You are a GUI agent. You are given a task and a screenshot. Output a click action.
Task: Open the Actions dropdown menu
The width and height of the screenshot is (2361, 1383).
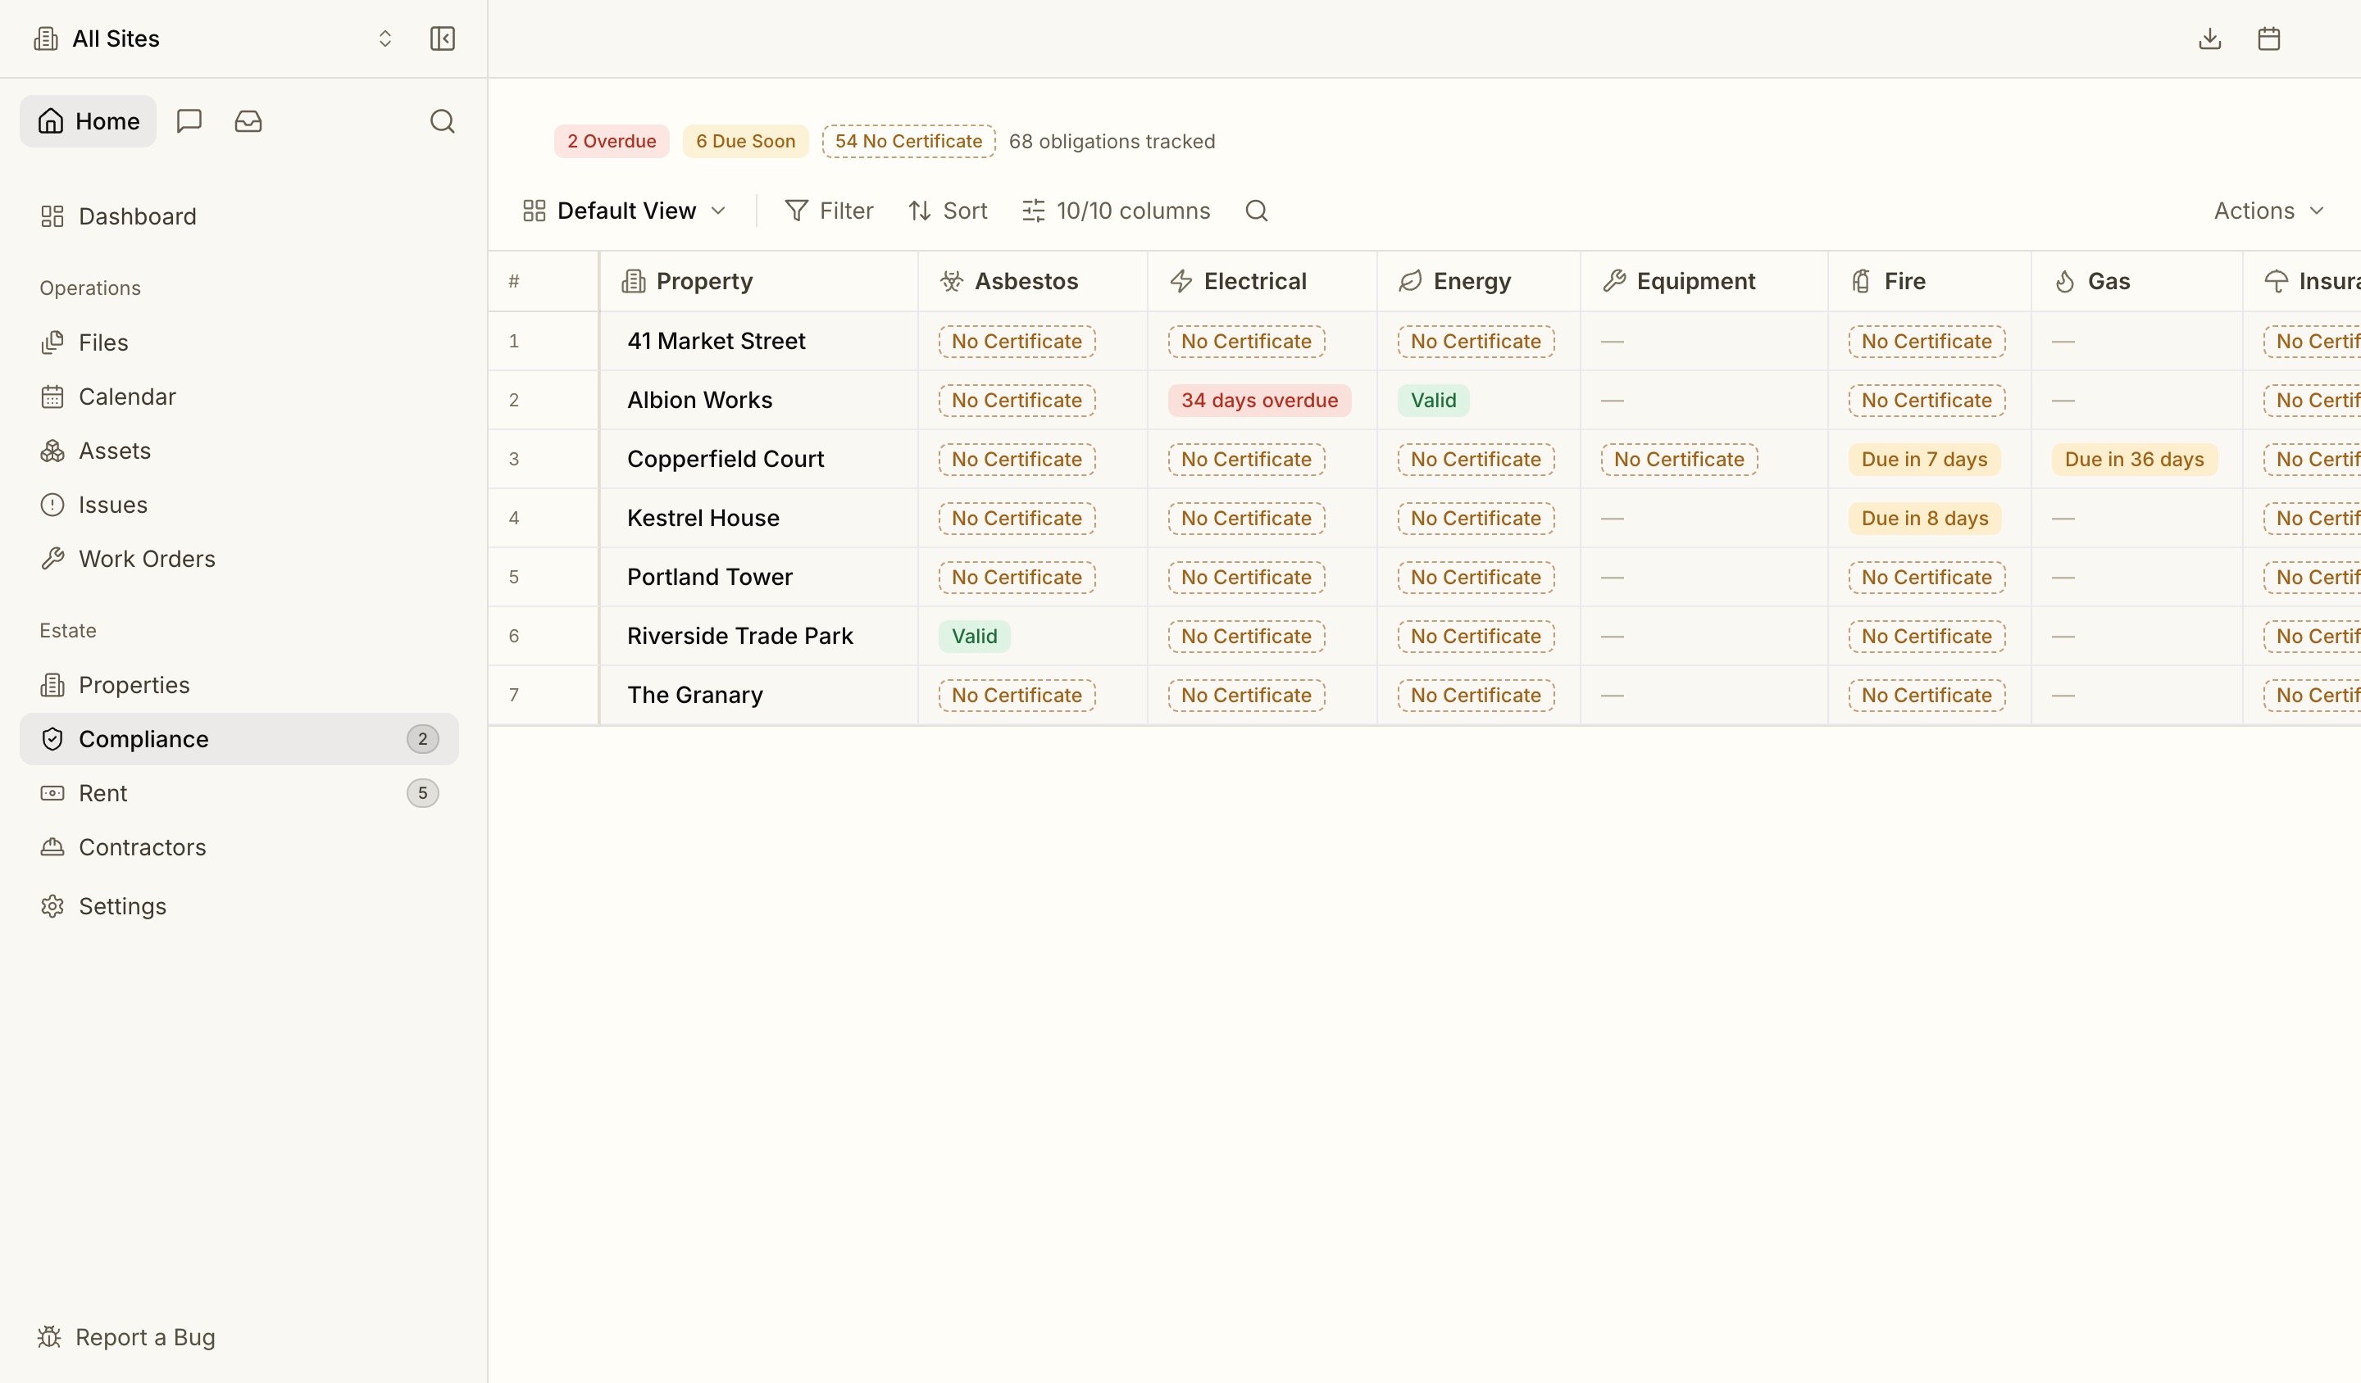click(x=2269, y=211)
